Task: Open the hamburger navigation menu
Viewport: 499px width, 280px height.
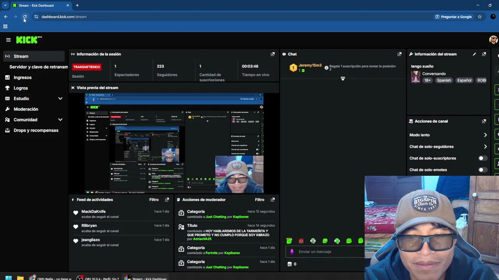Action: pos(8,40)
